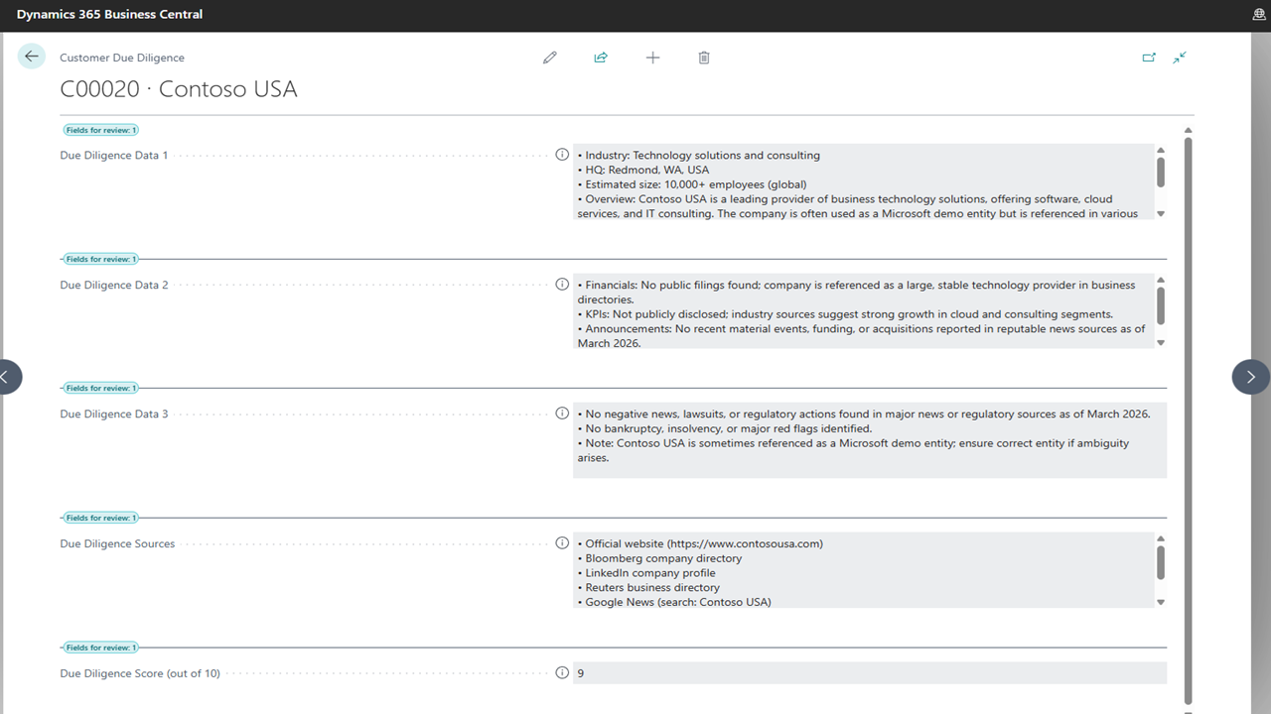This screenshot has width=1271, height=714.
Task: Show info for Due Diligence Data 3
Action: tap(562, 414)
